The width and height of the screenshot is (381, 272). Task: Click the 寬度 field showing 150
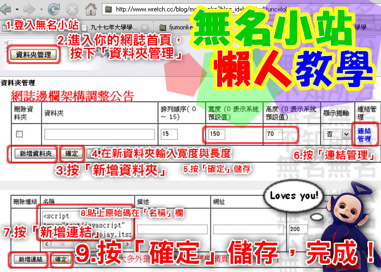217,134
